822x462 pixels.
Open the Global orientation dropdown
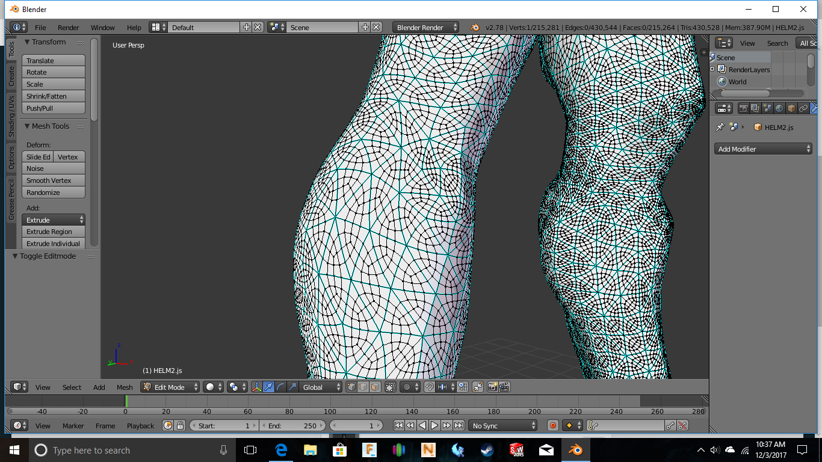point(321,387)
